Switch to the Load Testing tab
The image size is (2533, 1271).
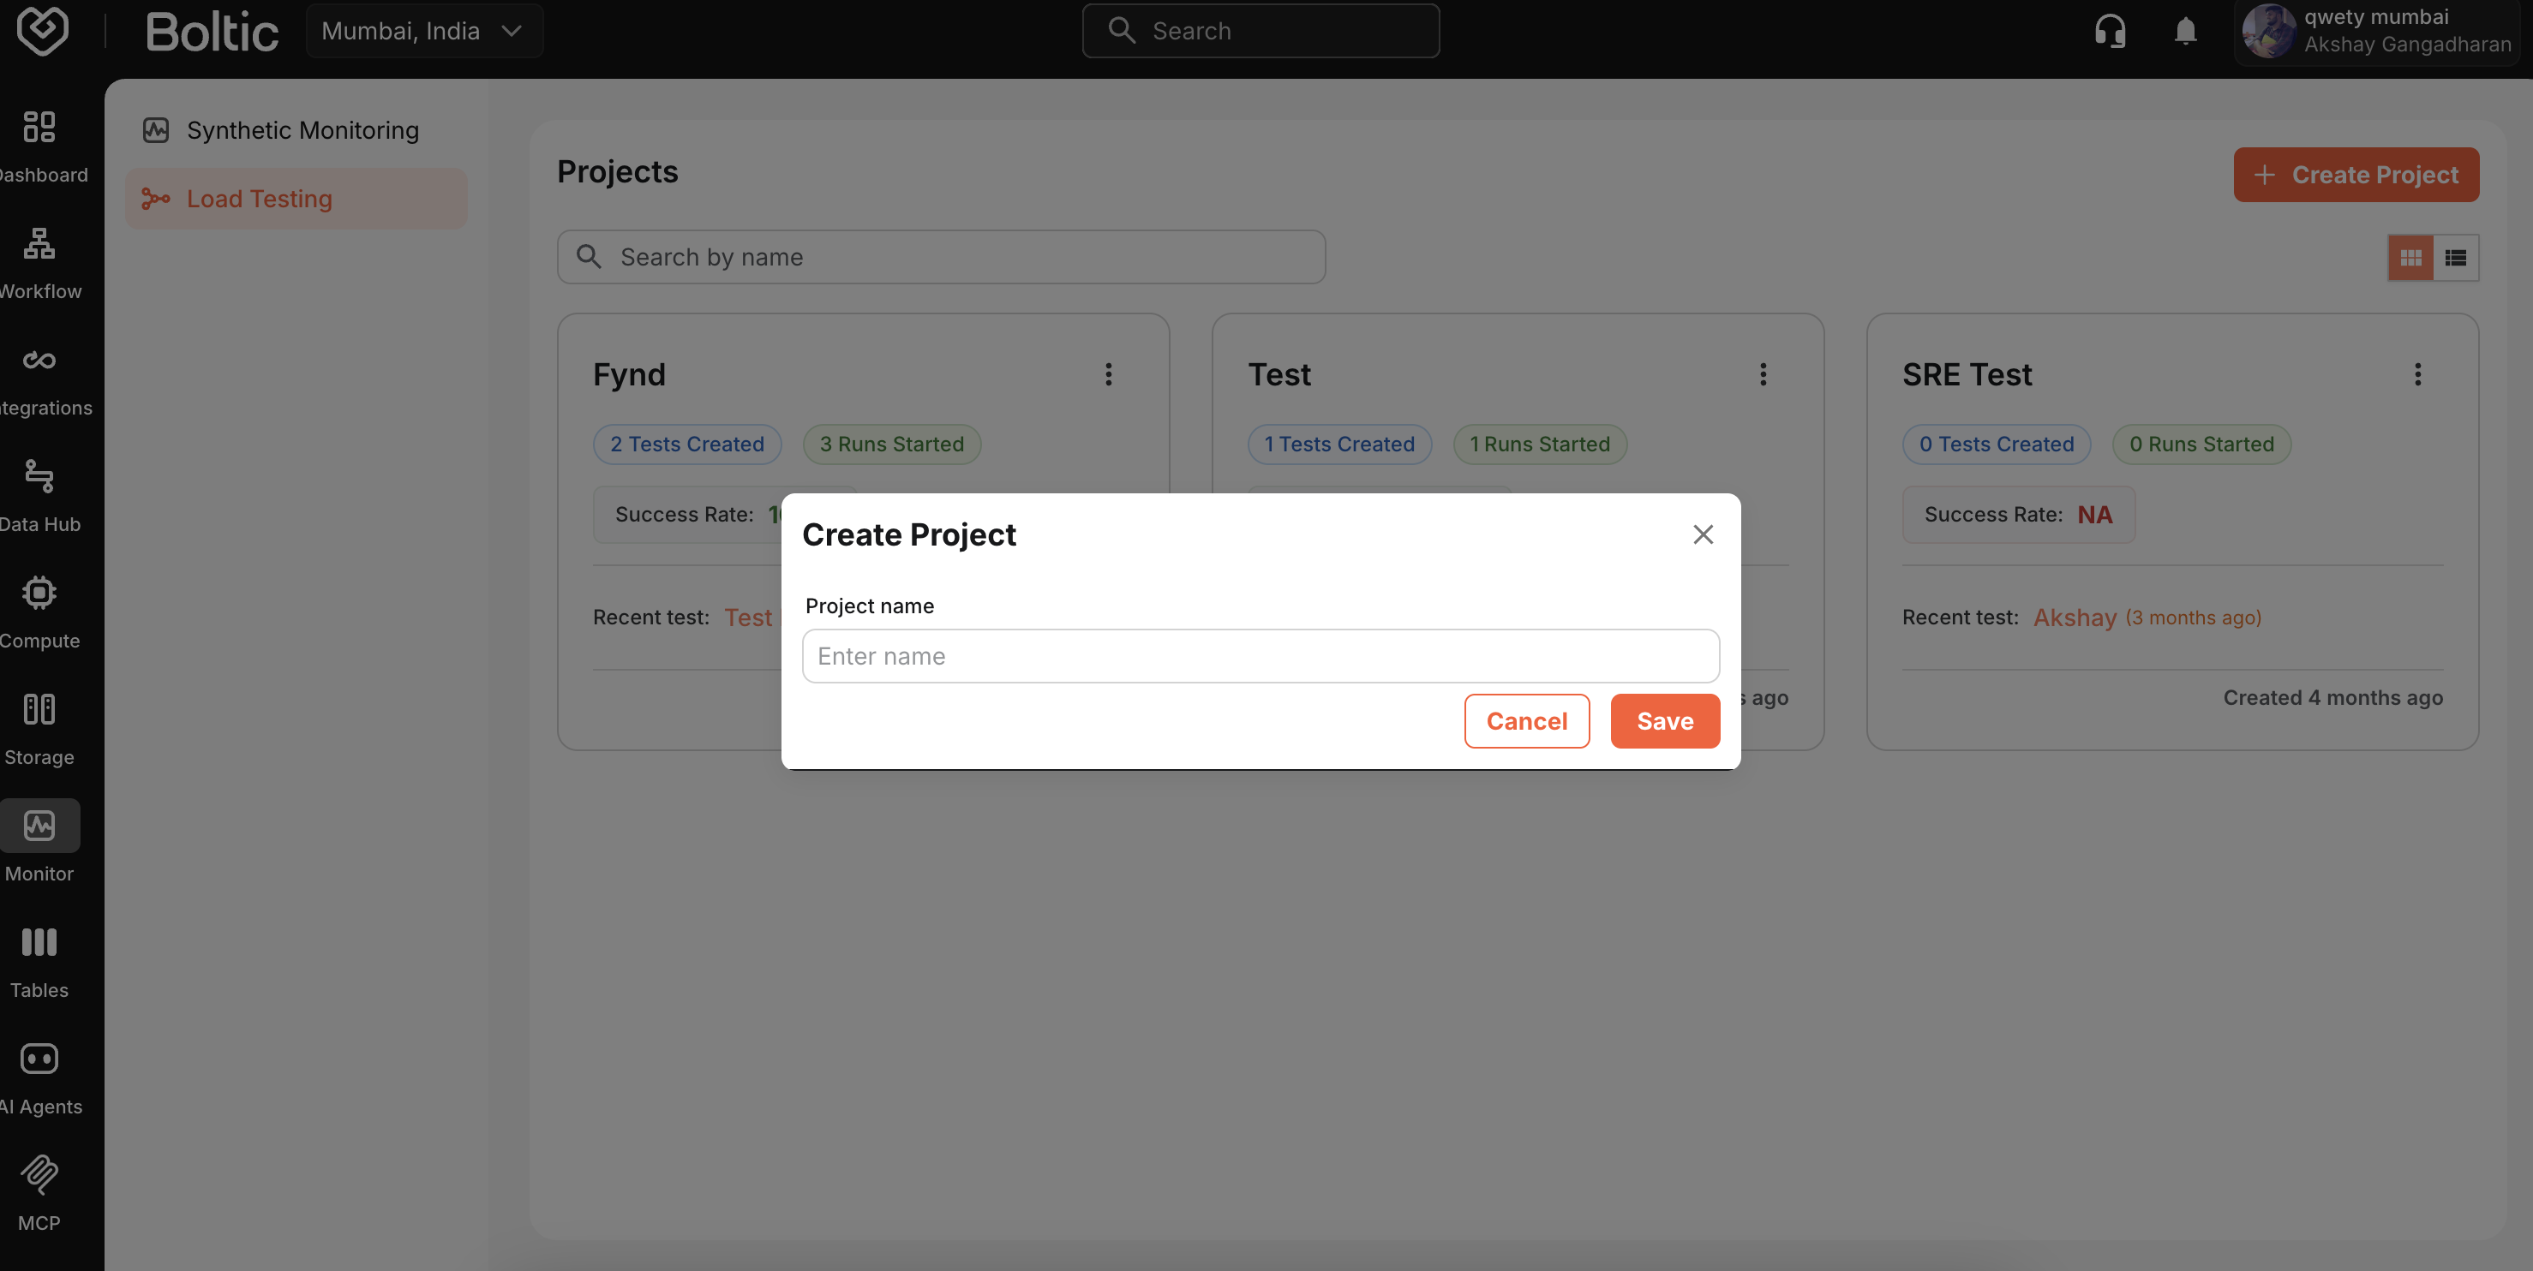(295, 198)
